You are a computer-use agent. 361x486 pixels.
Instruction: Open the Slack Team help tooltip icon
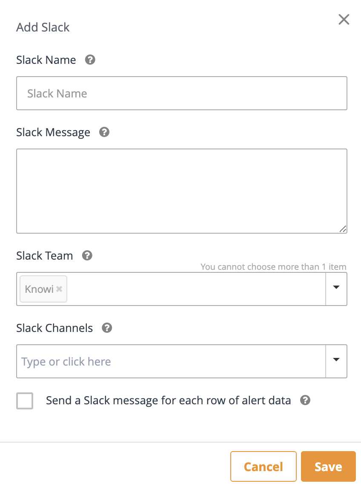(87, 255)
